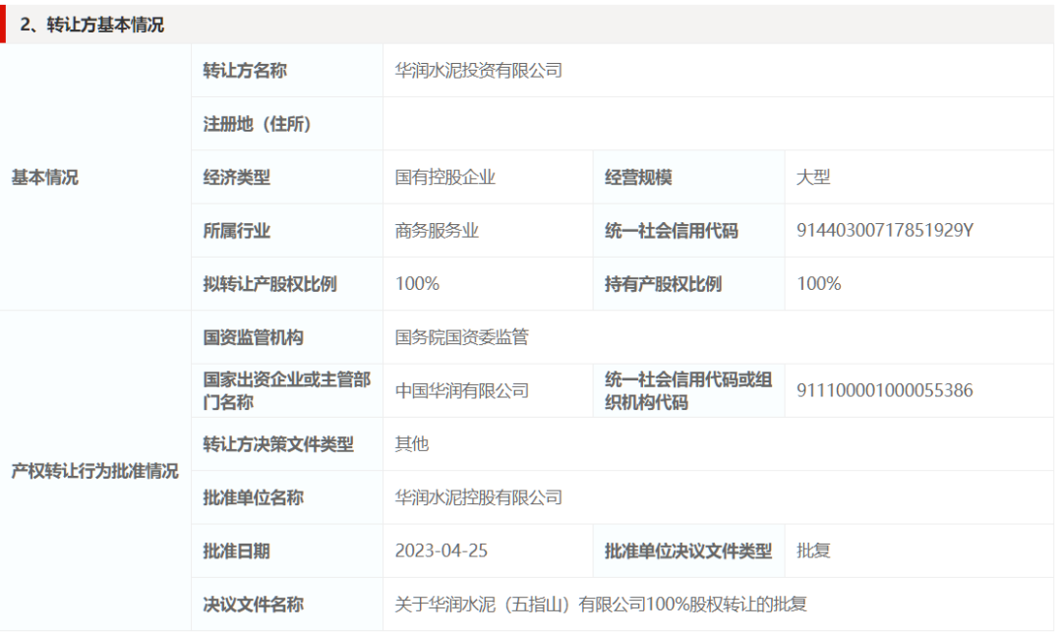
Task: Click the 批准日期 label
Action: 236,551
